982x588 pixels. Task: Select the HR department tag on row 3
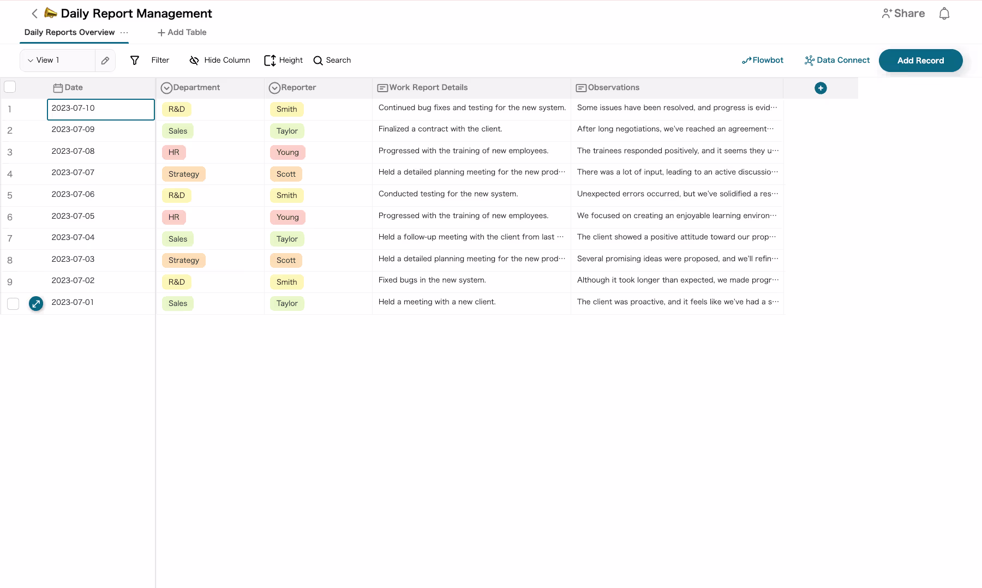tap(173, 152)
